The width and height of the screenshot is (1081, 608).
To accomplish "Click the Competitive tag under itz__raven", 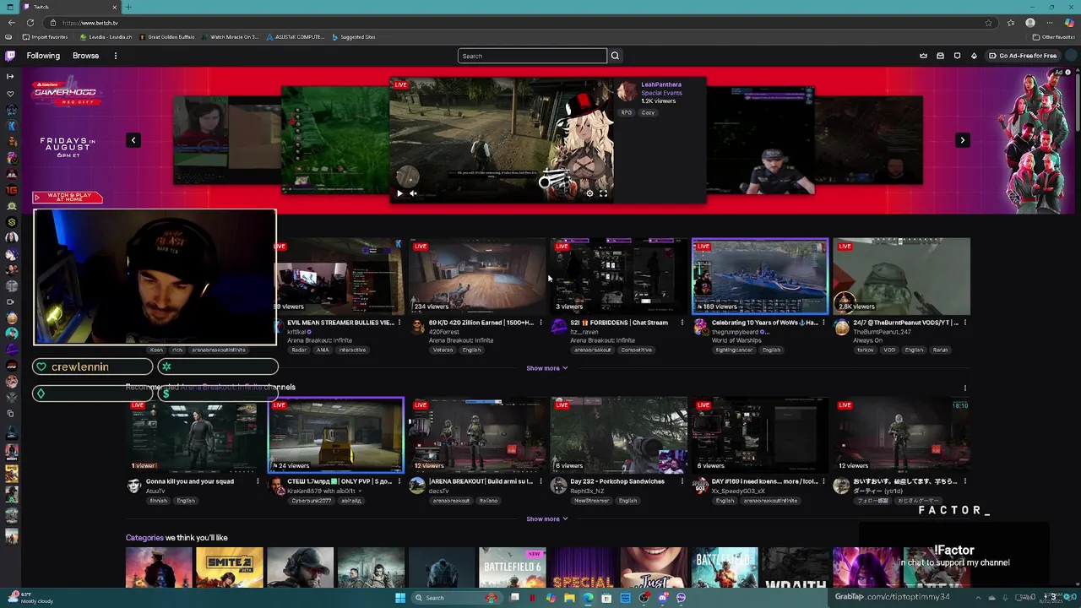I will tap(636, 350).
